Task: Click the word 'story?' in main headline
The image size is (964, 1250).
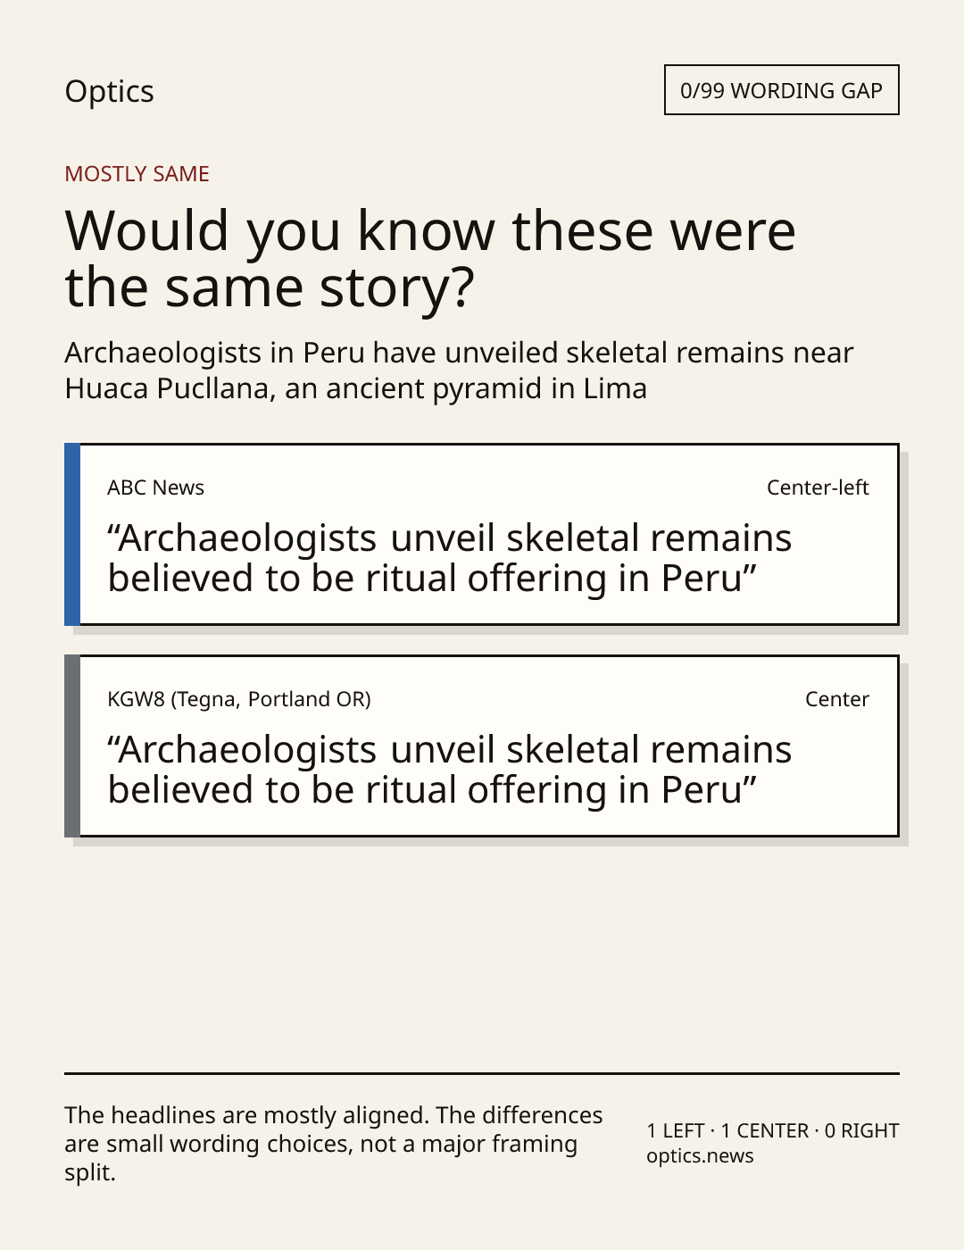Action: [x=397, y=287]
